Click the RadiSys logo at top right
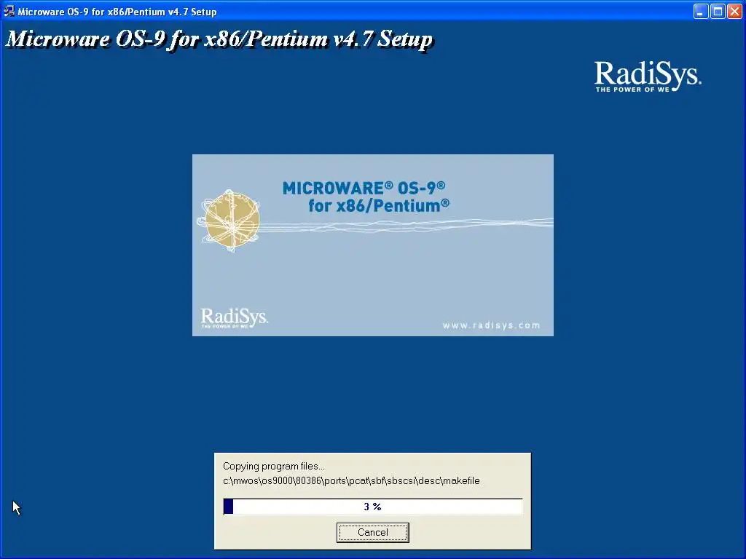 click(647, 76)
